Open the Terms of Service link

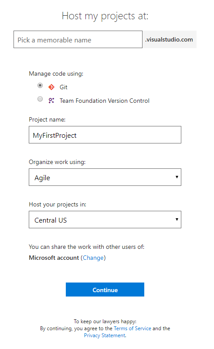tap(132, 328)
